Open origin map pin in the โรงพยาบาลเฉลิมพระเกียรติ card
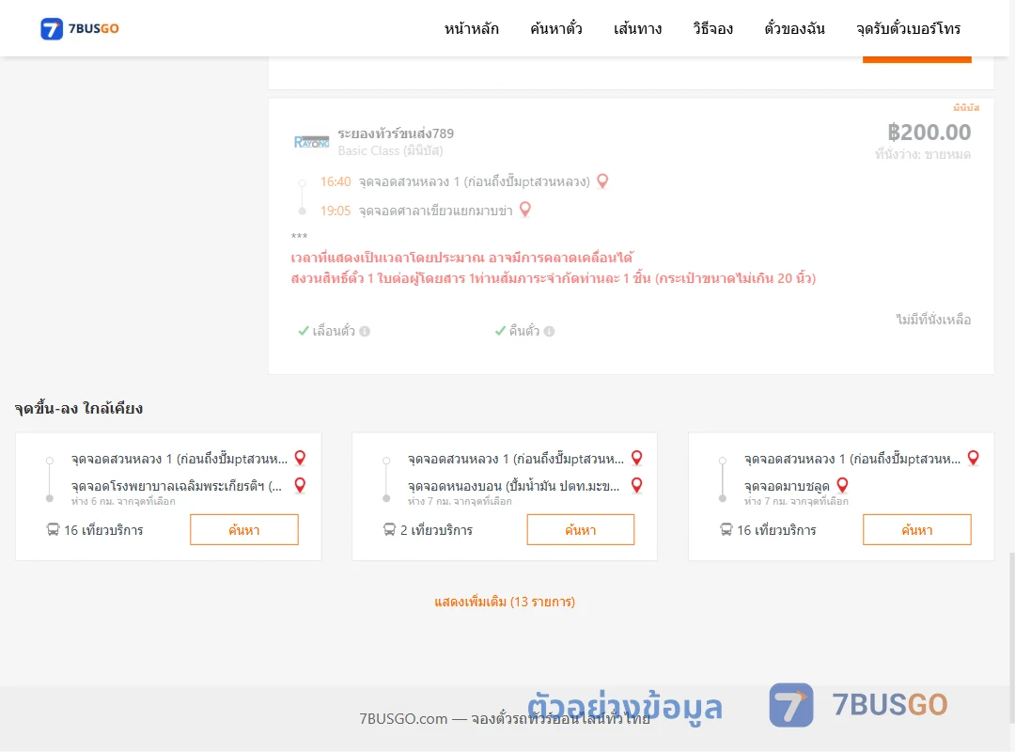This screenshot has width=1015, height=752. point(301,458)
